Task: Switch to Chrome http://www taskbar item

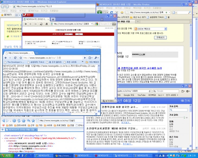Action: [x=63, y=156]
